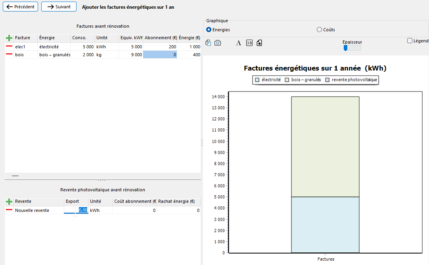Click the green plus to add a facture

click(9, 38)
